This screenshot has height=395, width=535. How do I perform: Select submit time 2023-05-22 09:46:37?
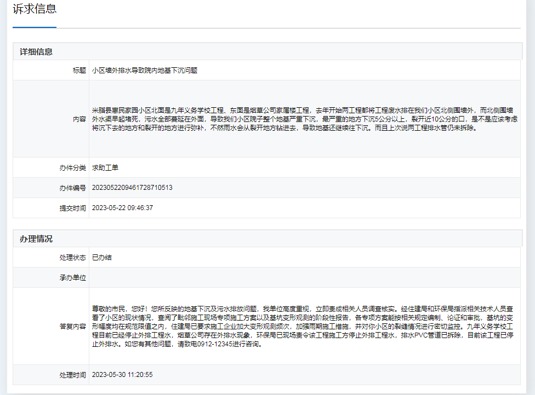point(122,208)
